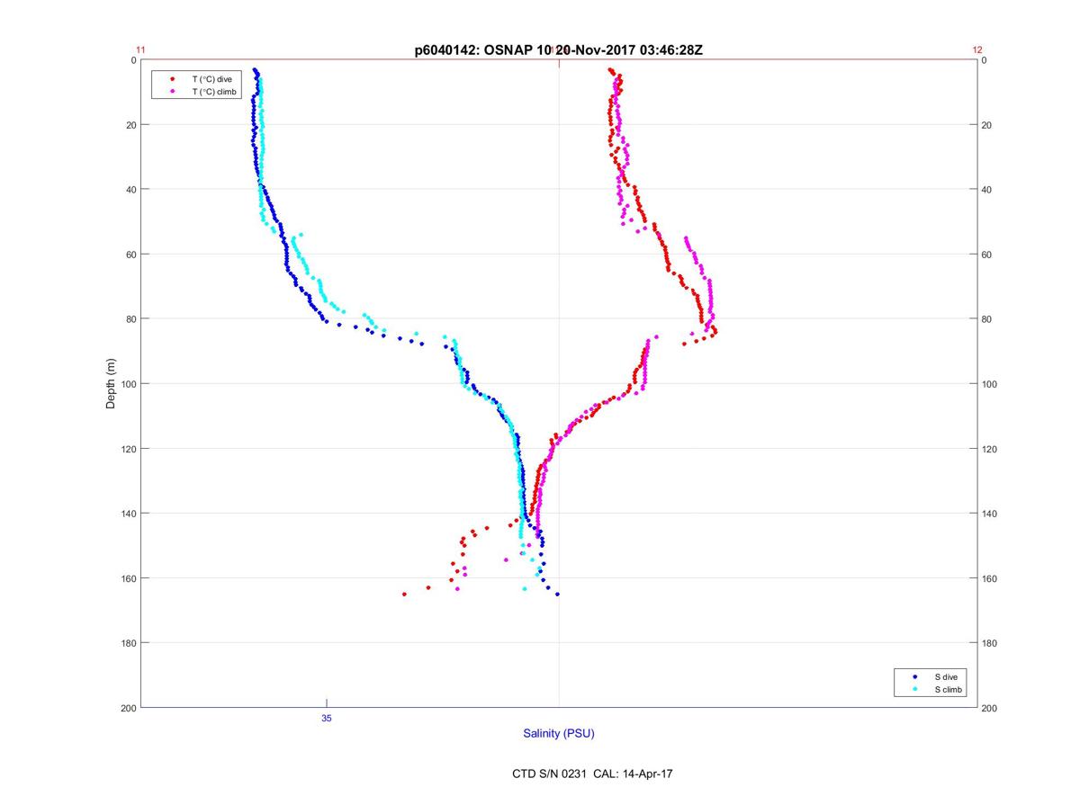Click the '40' tick on the left depth axis
Viewport: 1080px width, 796px height.
coord(130,190)
